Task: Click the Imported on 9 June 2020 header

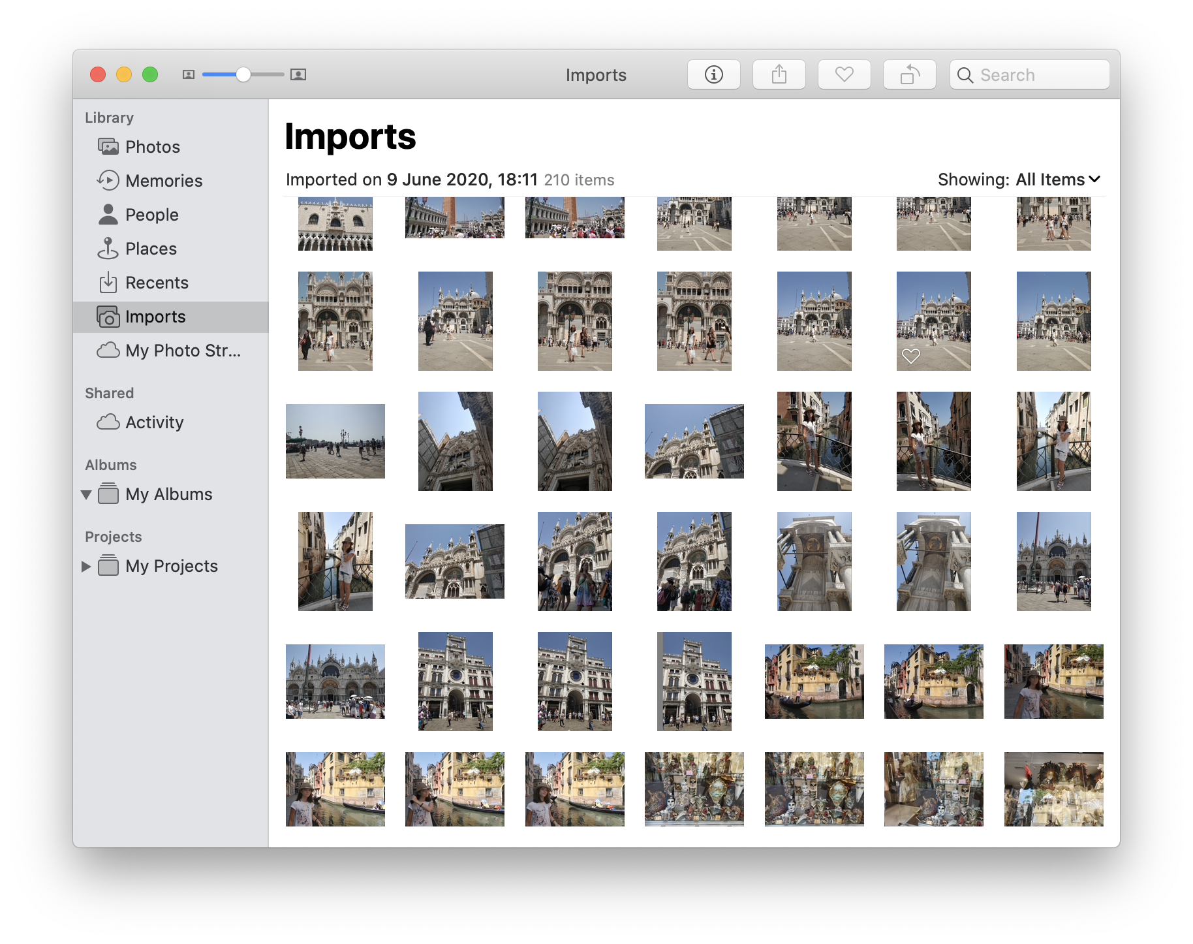Action: (411, 180)
